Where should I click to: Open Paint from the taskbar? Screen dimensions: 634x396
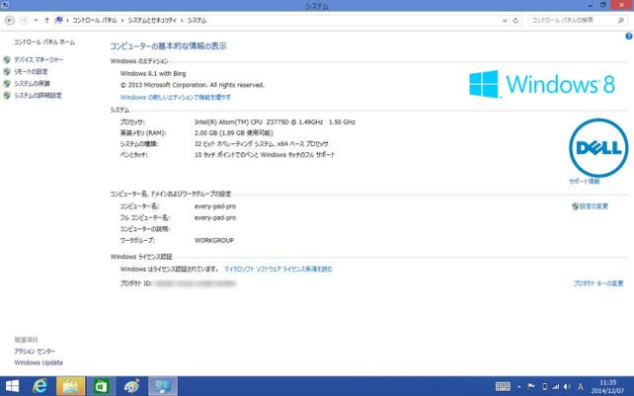pyautogui.click(x=131, y=386)
